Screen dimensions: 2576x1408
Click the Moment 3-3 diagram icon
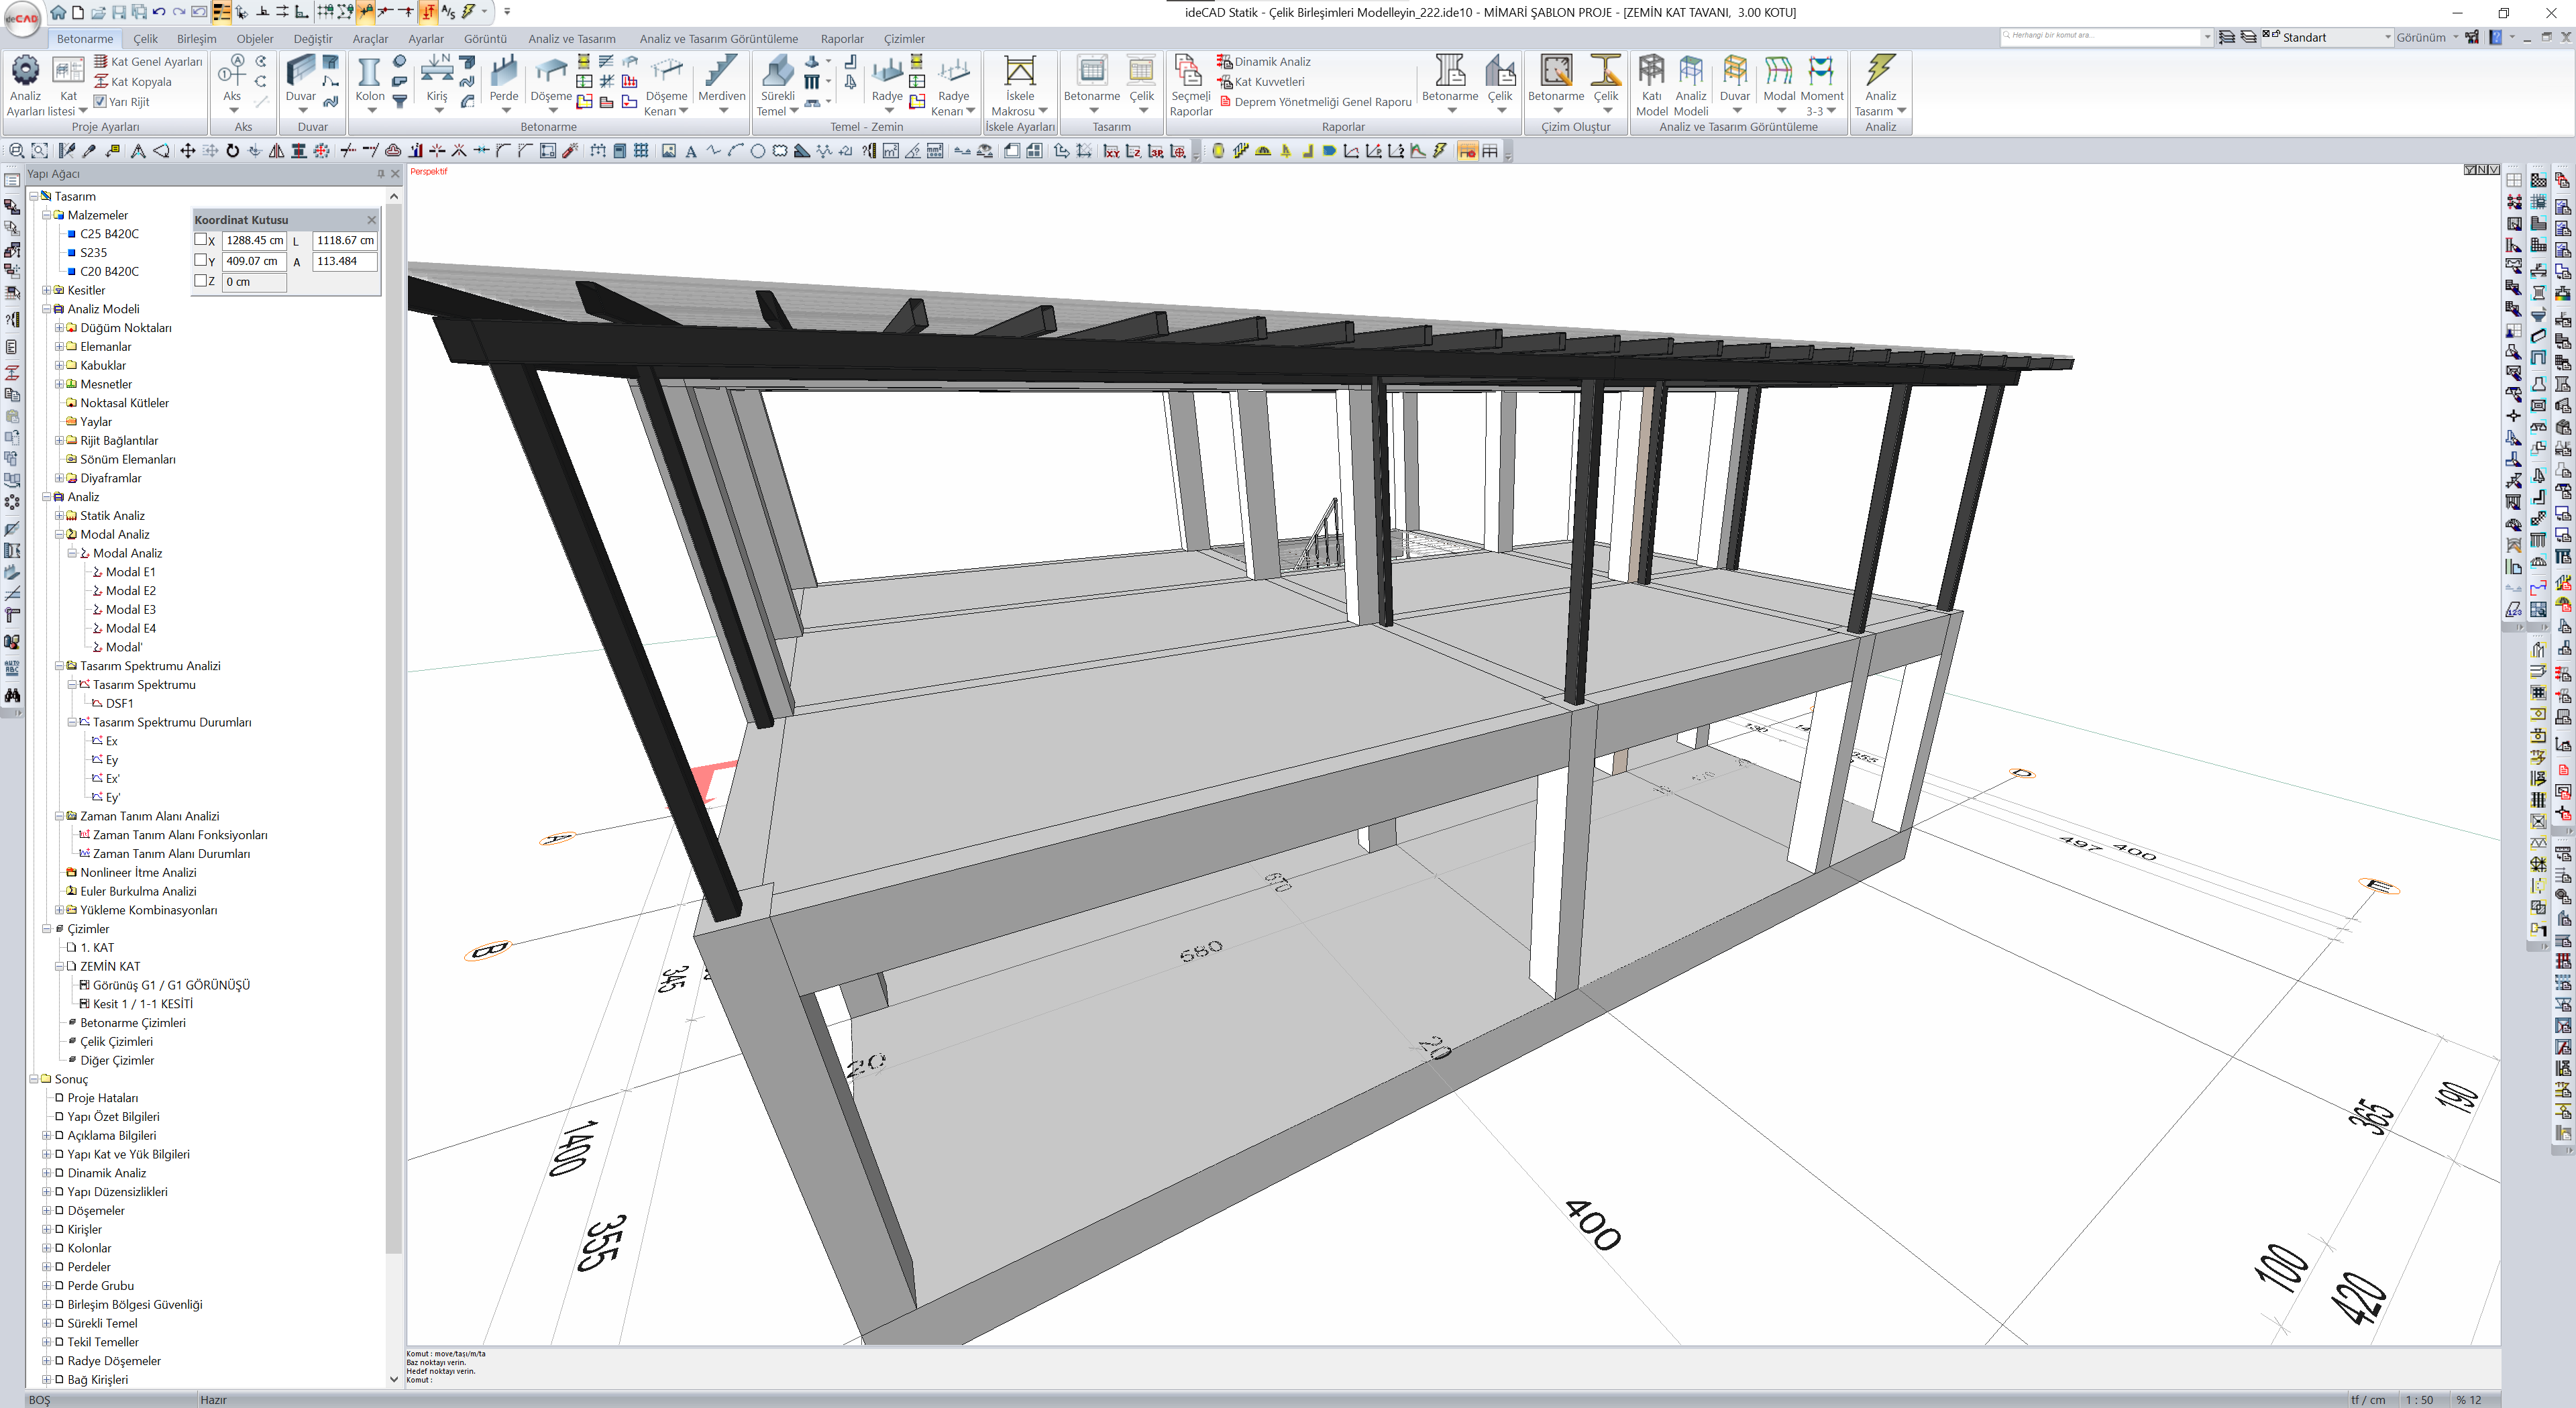1821,72
